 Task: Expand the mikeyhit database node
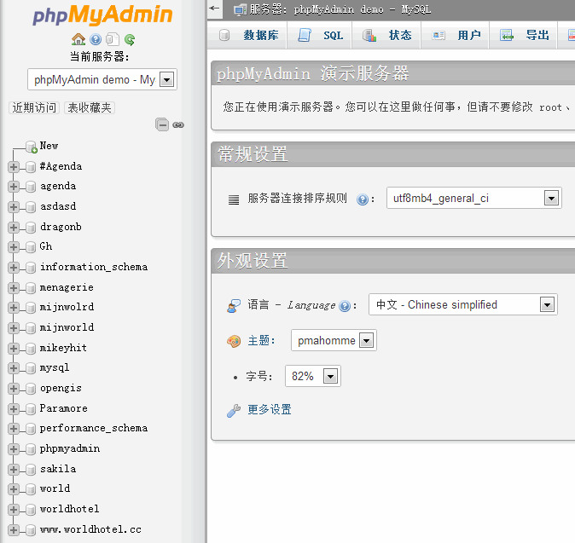13,348
